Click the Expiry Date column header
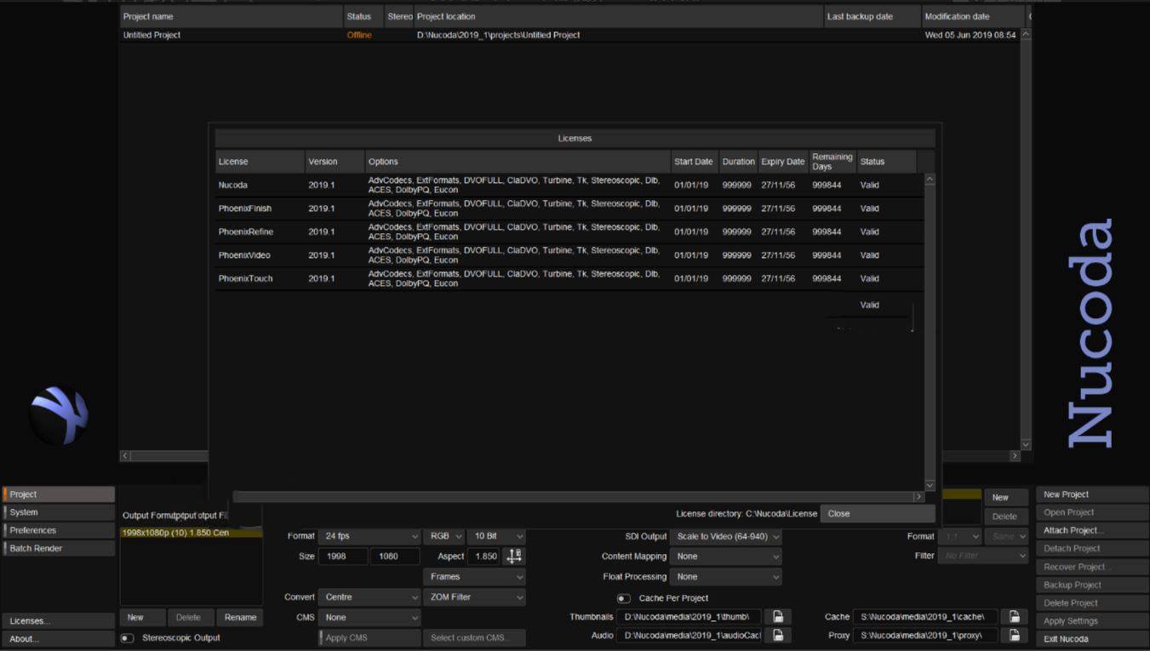This screenshot has width=1150, height=651. [x=783, y=162]
